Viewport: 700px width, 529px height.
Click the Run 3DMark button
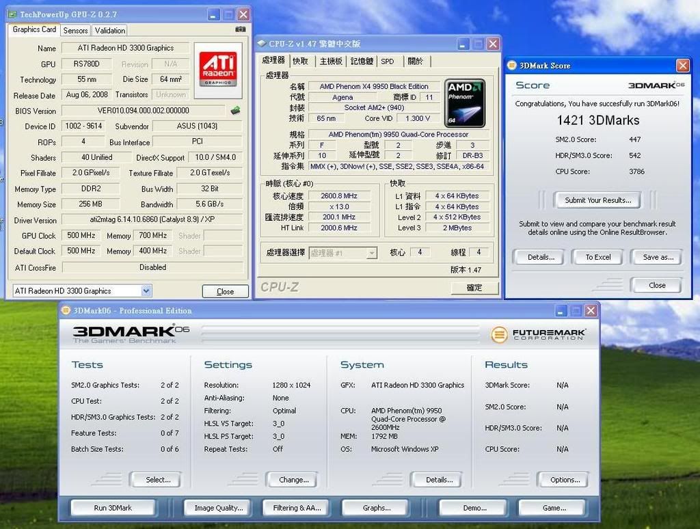pyautogui.click(x=113, y=508)
